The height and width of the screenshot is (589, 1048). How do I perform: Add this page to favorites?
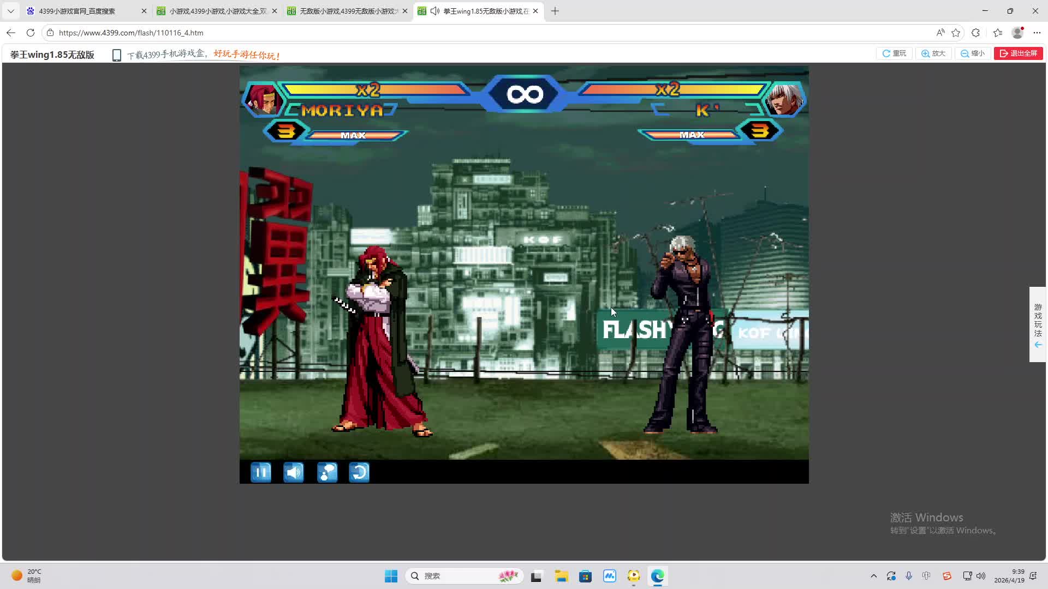click(x=956, y=33)
